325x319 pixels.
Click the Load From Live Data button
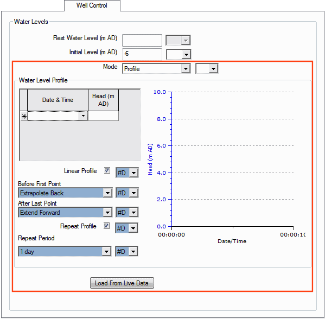[x=122, y=283]
